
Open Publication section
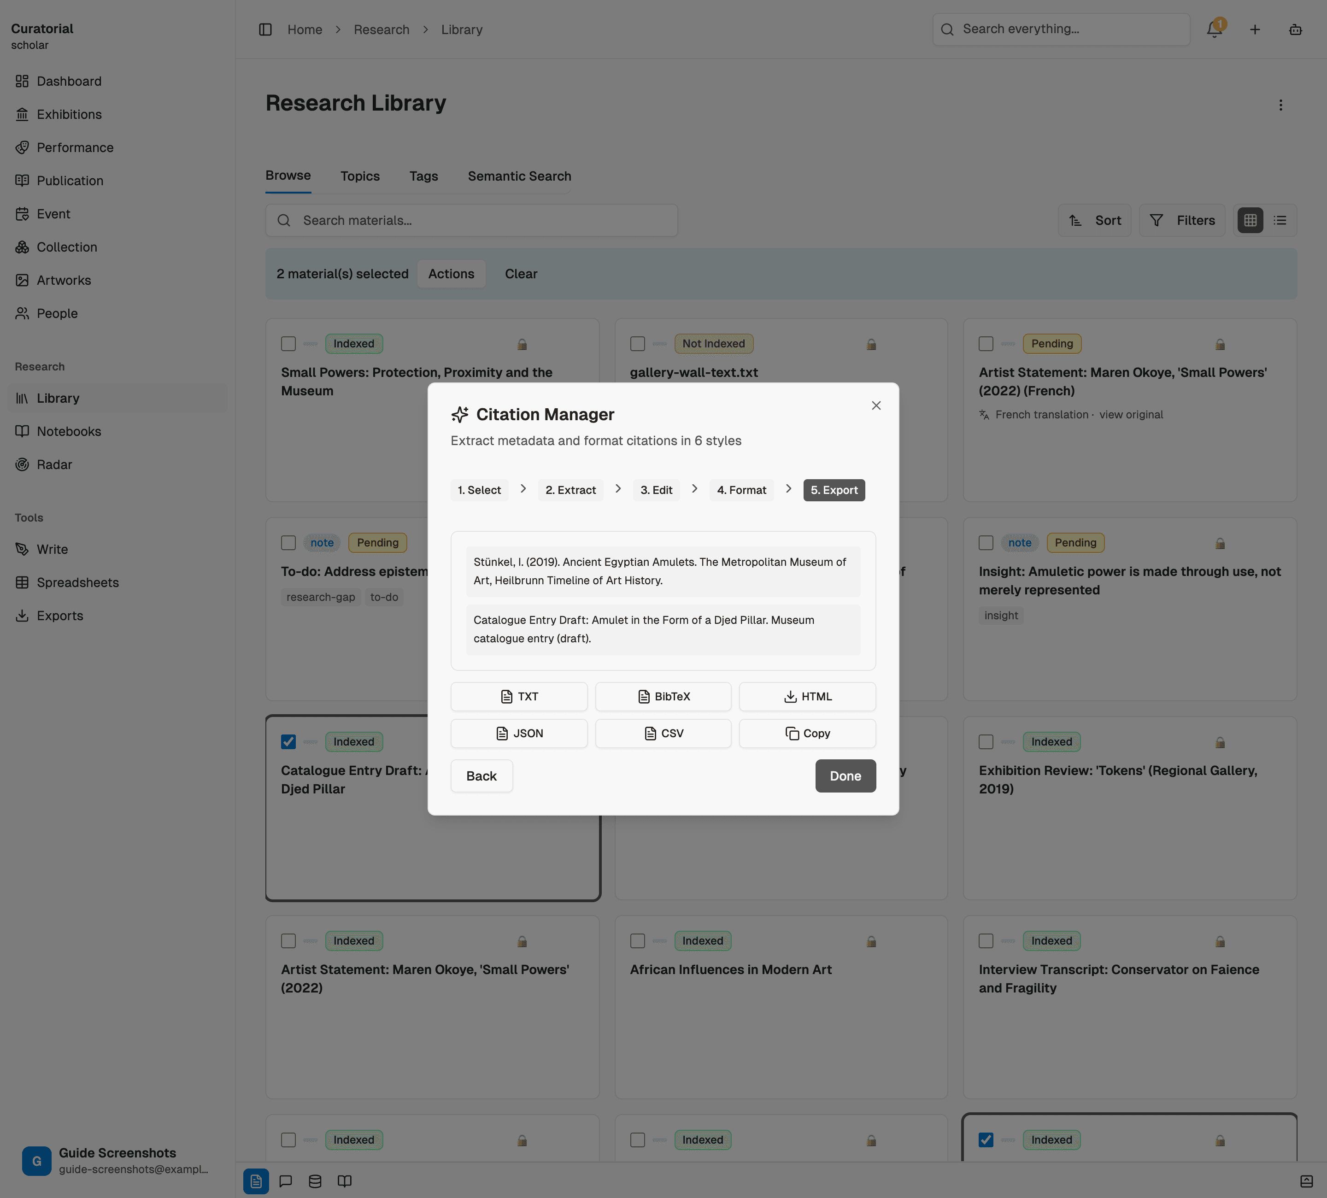point(117,180)
